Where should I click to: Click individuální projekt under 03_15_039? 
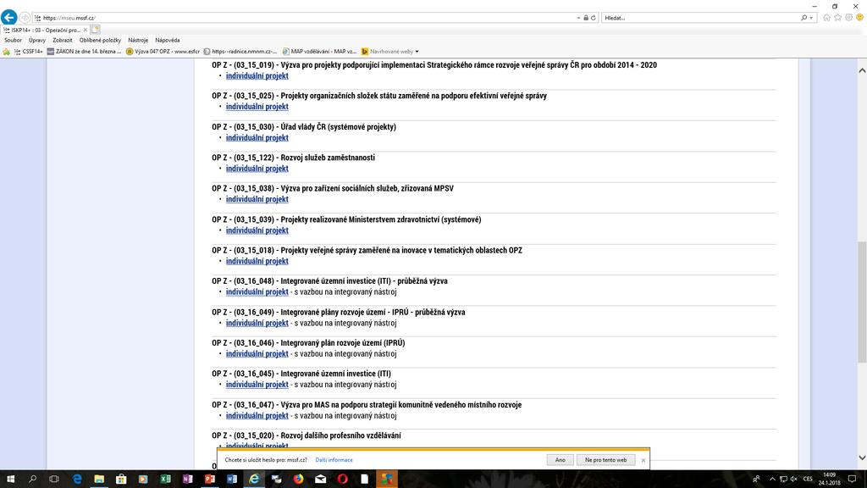(257, 230)
